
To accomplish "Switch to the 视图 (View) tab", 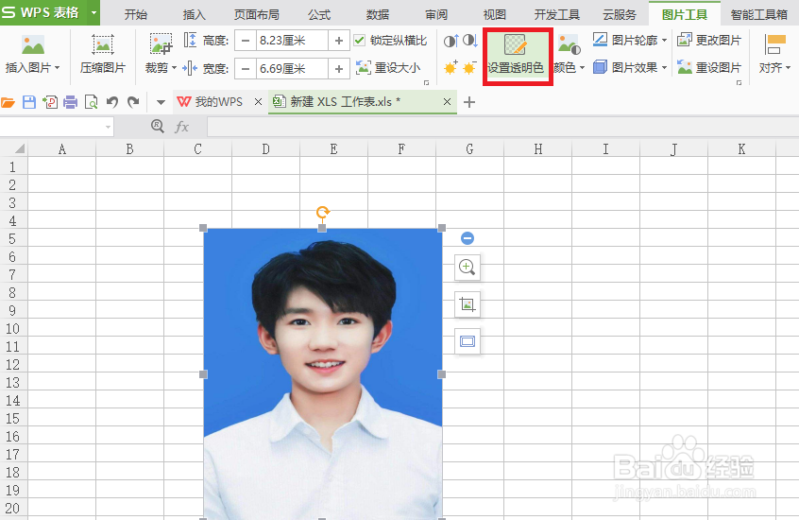I will coord(494,14).
